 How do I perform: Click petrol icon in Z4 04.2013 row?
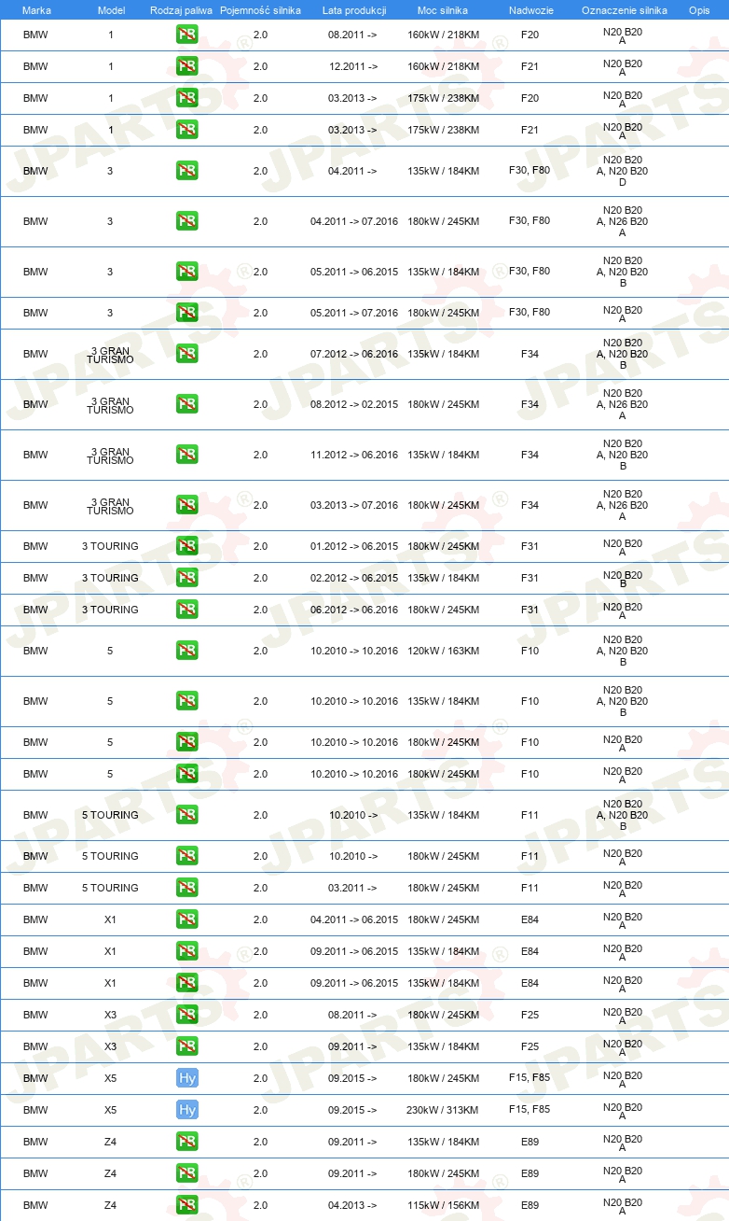187,1205
